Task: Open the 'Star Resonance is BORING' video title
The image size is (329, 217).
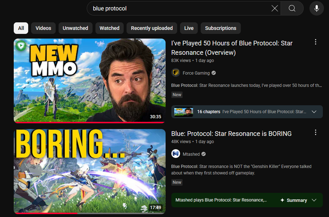Action: pos(231,133)
